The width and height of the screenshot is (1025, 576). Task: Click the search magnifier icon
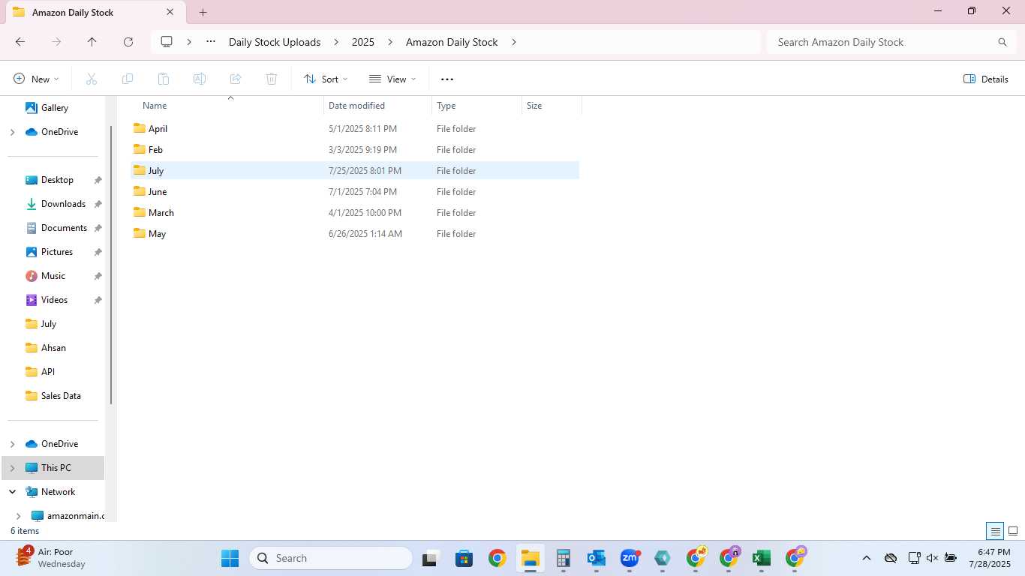point(1002,42)
